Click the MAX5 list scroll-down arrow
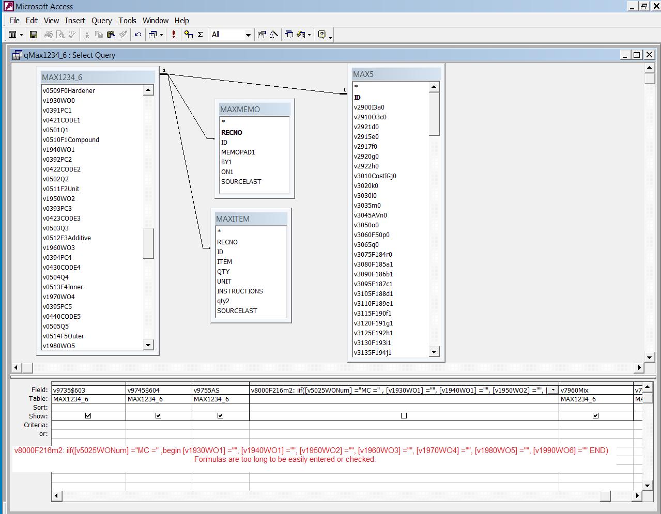The image size is (661, 514). [x=434, y=352]
